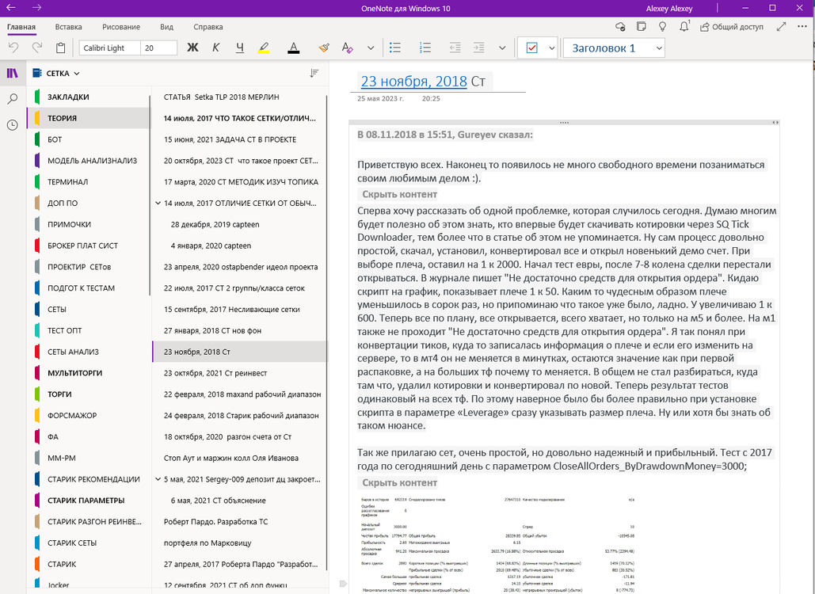Sort pages with the sort icon
The height and width of the screenshot is (594, 815).
coord(314,74)
